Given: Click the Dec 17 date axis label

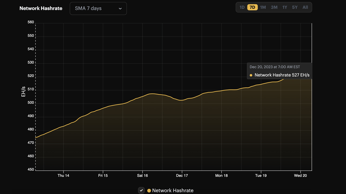Looking at the screenshot, I should pos(182,175).
